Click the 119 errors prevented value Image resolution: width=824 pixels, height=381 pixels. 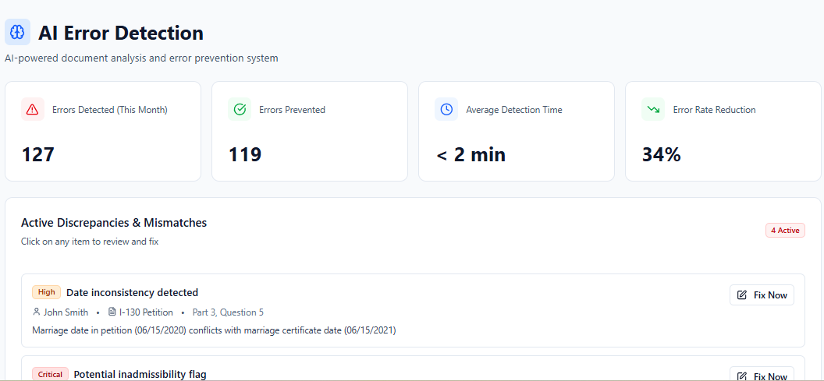[245, 155]
